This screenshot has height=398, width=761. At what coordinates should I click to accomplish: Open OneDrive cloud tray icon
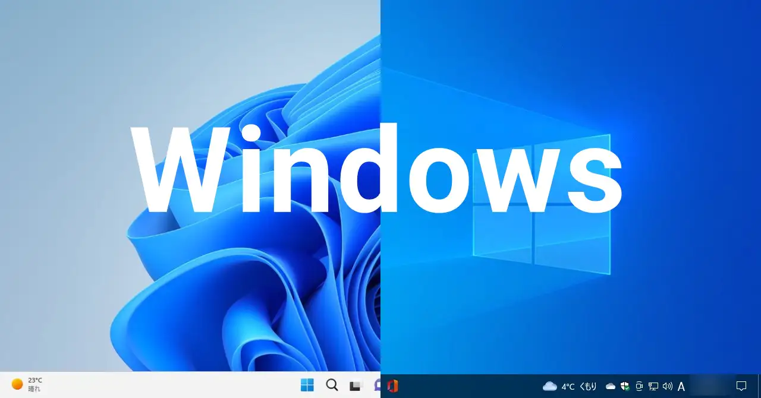(611, 386)
